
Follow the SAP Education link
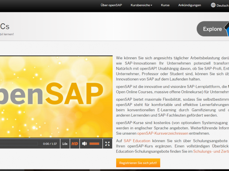tap(137, 141)
